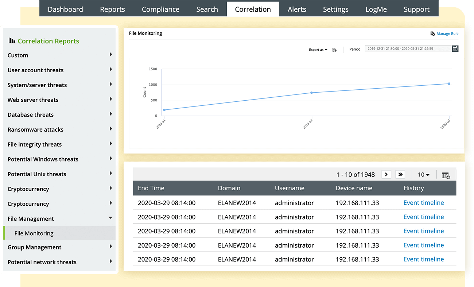
Task: Click the Manage Rule link
Action: (x=447, y=34)
